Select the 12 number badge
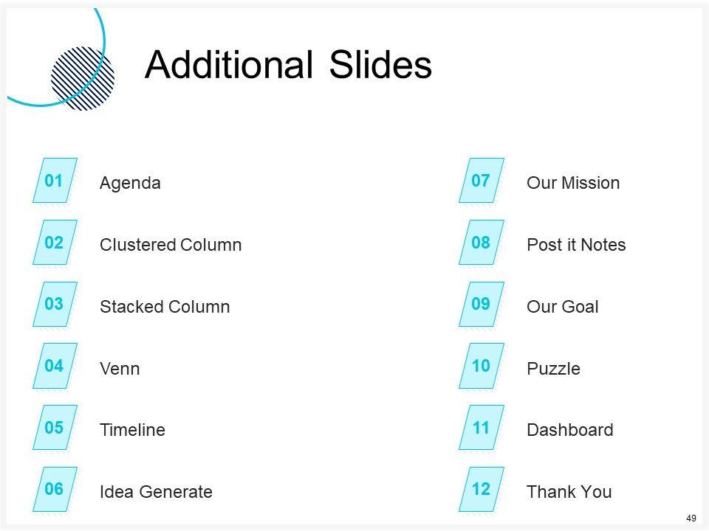 (x=481, y=489)
